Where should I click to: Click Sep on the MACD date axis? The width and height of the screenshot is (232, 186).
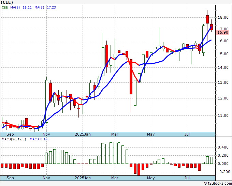point(10,178)
